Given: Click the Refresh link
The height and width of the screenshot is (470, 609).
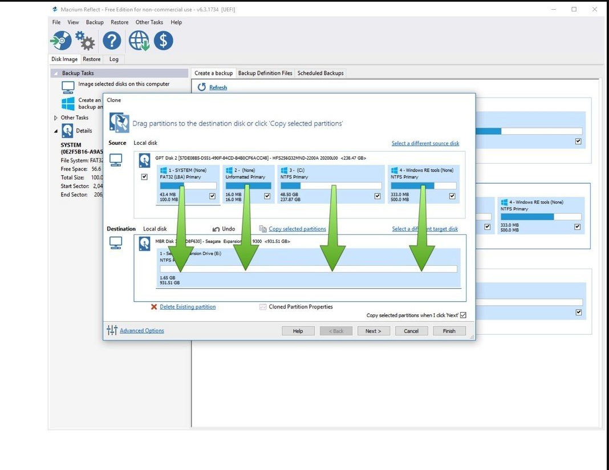Looking at the screenshot, I should [218, 87].
